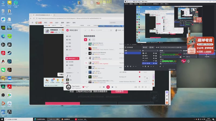Click the locate-current-song target icon
216x121 pixels.
(147, 78)
